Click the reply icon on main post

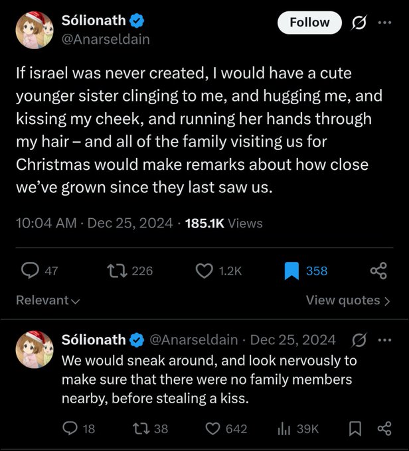pos(31,271)
